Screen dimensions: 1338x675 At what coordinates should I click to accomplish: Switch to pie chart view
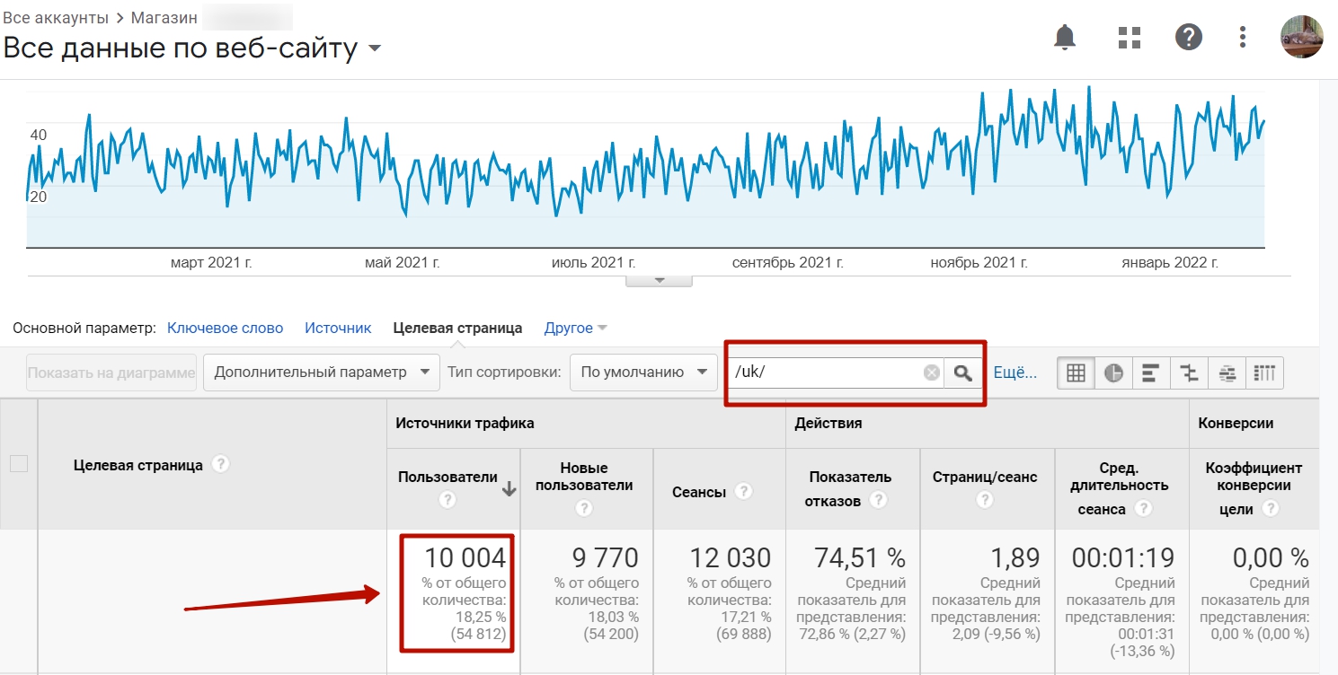(x=1113, y=373)
